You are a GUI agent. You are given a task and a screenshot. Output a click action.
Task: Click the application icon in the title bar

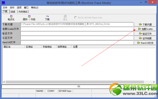[3, 3]
